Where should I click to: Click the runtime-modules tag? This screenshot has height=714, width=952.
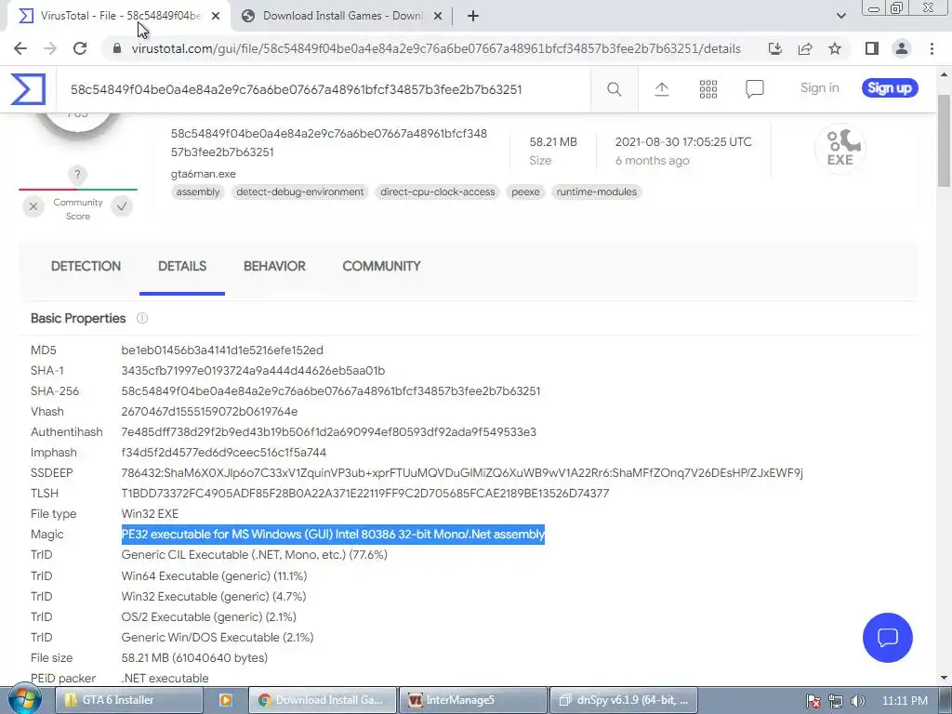(596, 192)
